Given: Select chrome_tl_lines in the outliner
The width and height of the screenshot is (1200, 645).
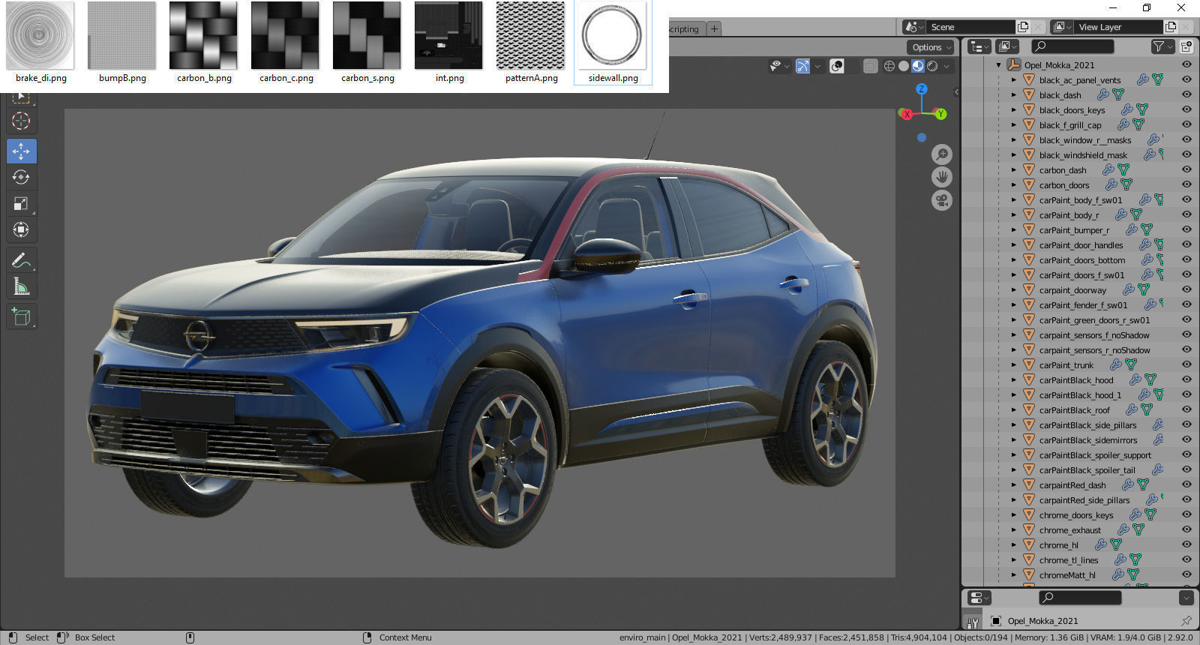Looking at the screenshot, I should tap(1069, 560).
